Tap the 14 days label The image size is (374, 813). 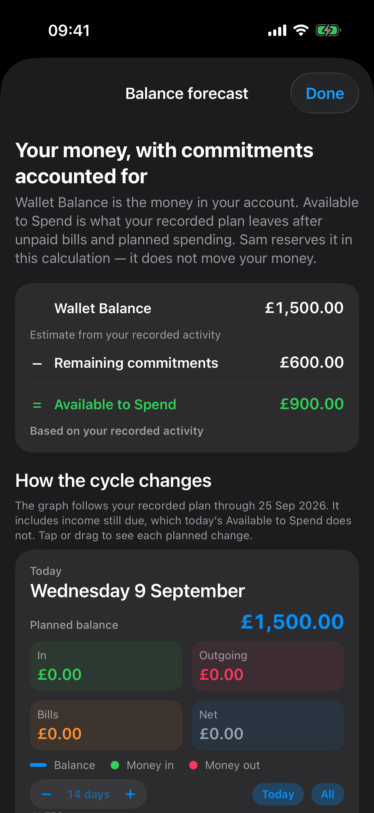point(88,794)
